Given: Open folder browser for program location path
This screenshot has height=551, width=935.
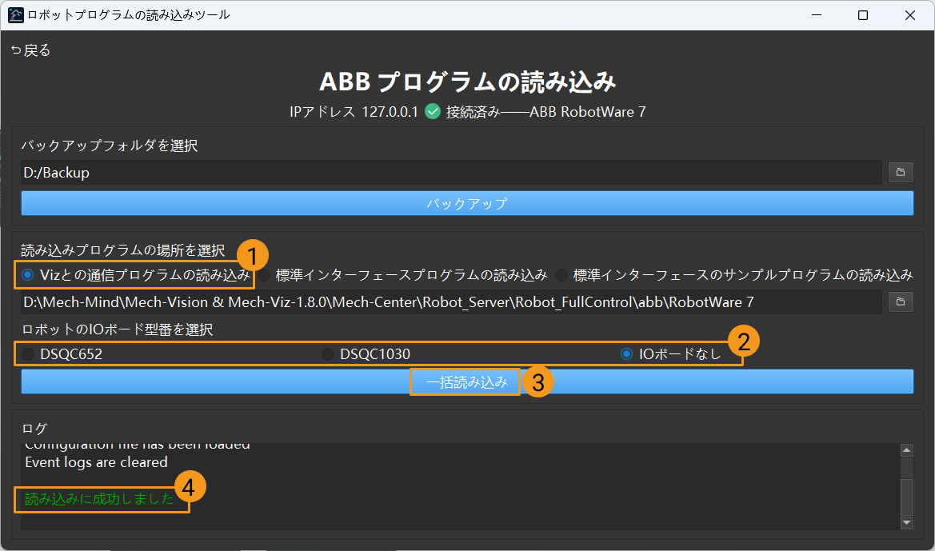Looking at the screenshot, I should [x=901, y=302].
